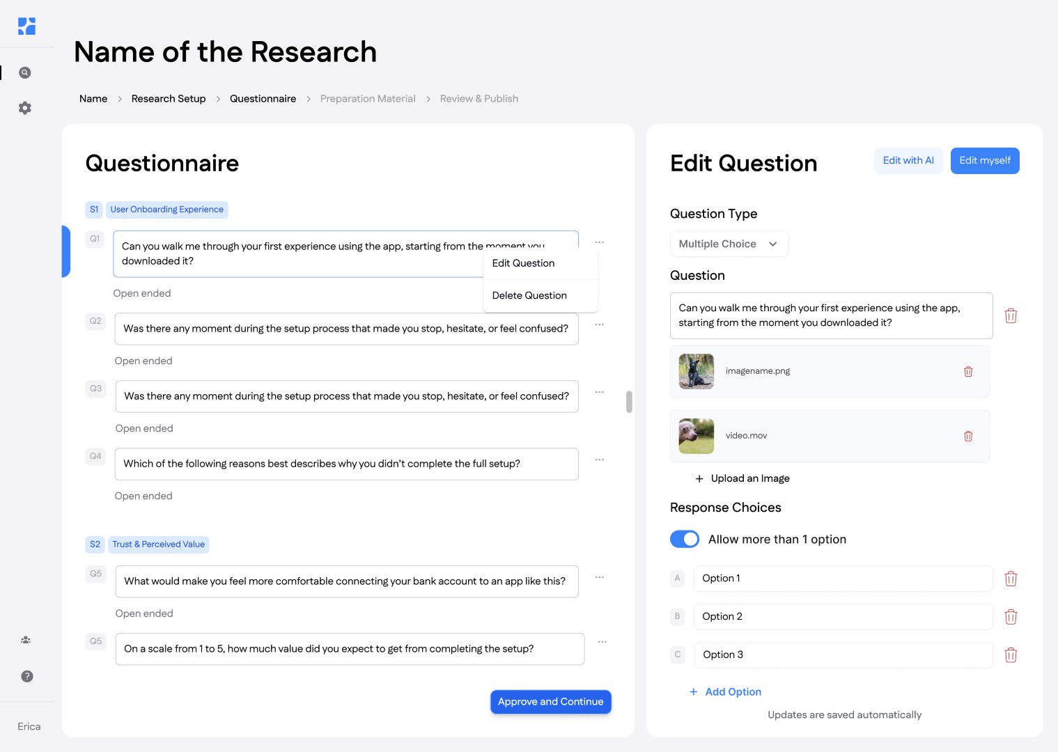The width and height of the screenshot is (1058, 752).
Task: Click the team members icon in sidebar
Action: pos(26,640)
